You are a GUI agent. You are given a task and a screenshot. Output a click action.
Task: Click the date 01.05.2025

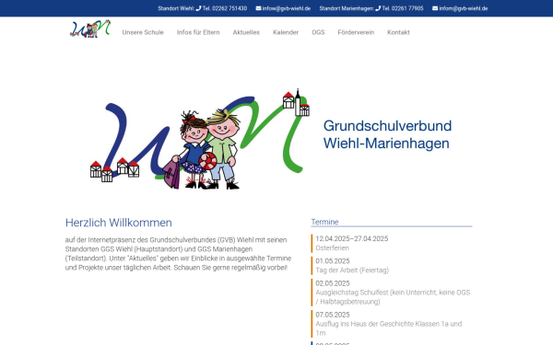pyautogui.click(x=333, y=261)
